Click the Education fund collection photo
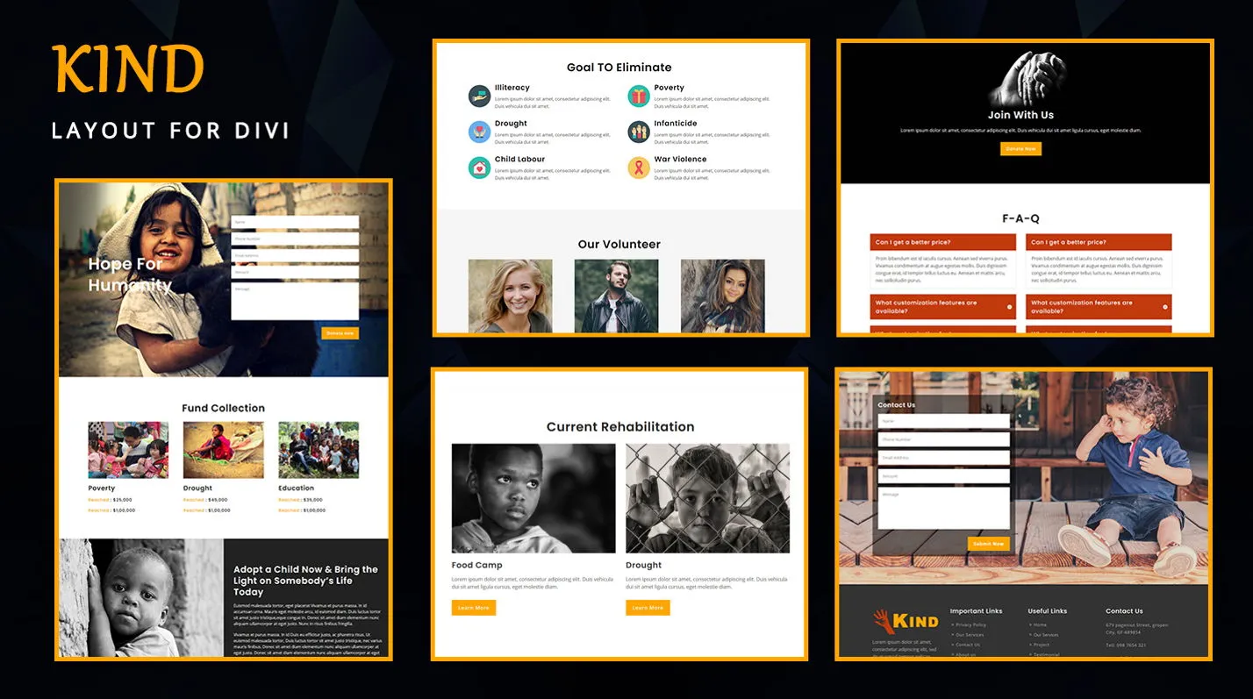 click(x=319, y=450)
